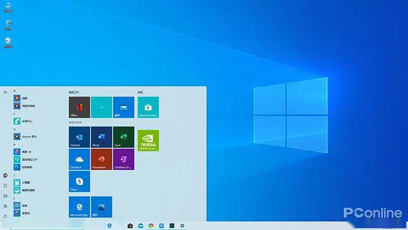The width and height of the screenshot is (408, 230).
Task: Launch PowerPoint from its tile
Action: (x=101, y=159)
